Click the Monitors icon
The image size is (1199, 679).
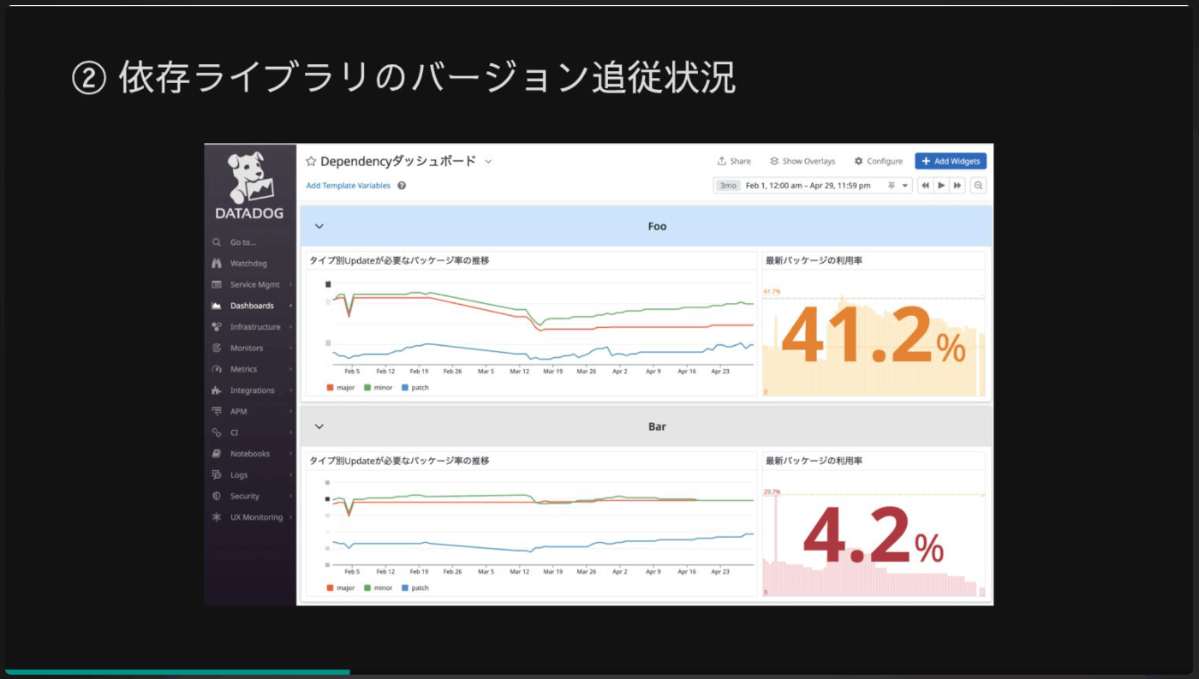click(217, 348)
